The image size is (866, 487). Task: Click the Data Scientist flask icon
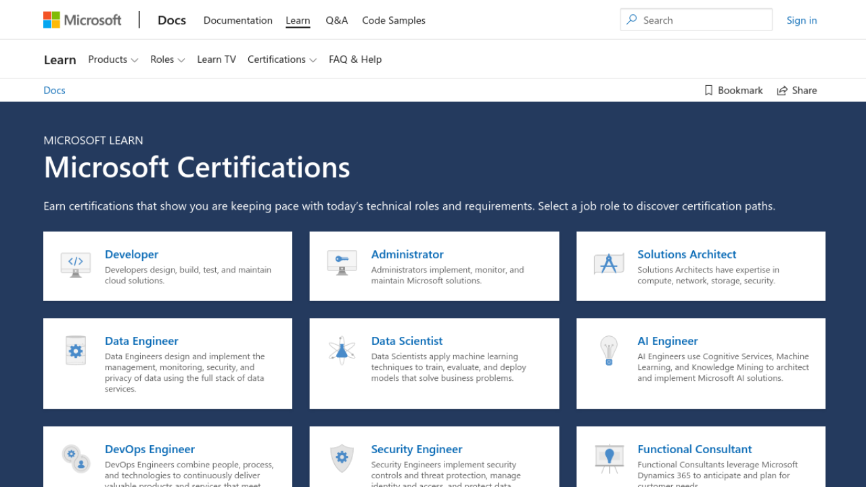point(342,350)
